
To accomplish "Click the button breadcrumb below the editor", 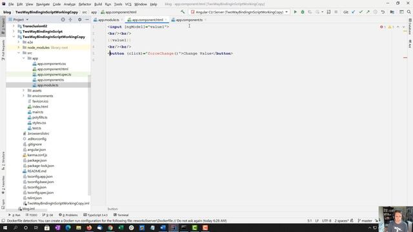I will point(112,209).
